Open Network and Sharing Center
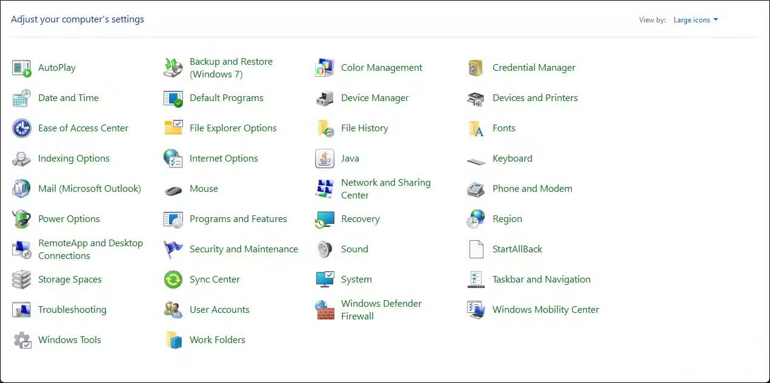Viewport: 770px width, 383px height. coord(386,188)
